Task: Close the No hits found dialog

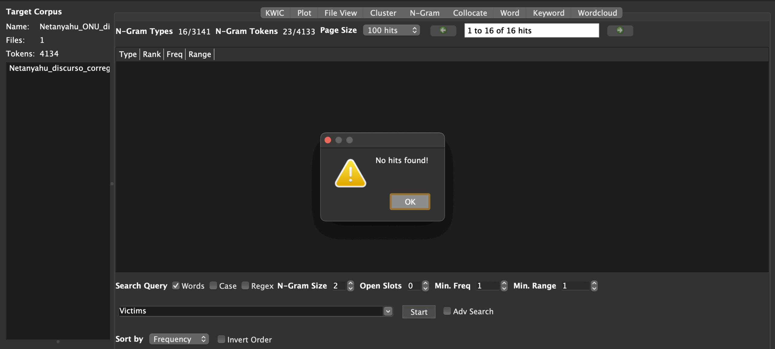Action: tap(328, 140)
